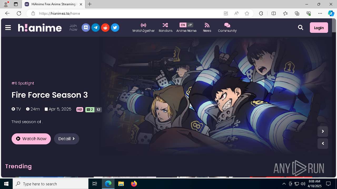Toggle Split screen view
This screenshot has width=337, height=189.
click(274, 13)
